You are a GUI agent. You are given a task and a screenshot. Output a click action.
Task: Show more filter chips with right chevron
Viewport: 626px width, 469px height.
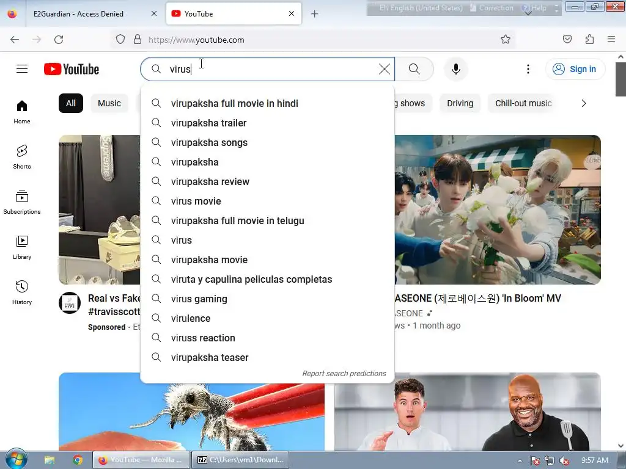click(584, 103)
